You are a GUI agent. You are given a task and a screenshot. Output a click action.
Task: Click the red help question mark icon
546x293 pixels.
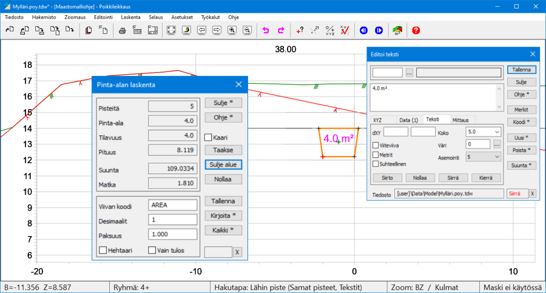click(x=416, y=30)
